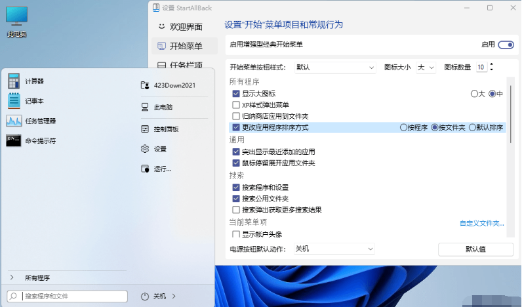This screenshot has width=522, height=307.
Task: Increase 图标数量 with up arrow
Action: click(491, 64)
